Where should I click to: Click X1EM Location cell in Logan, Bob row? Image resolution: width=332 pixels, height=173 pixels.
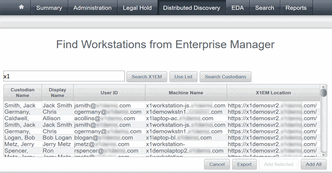(x=273, y=138)
